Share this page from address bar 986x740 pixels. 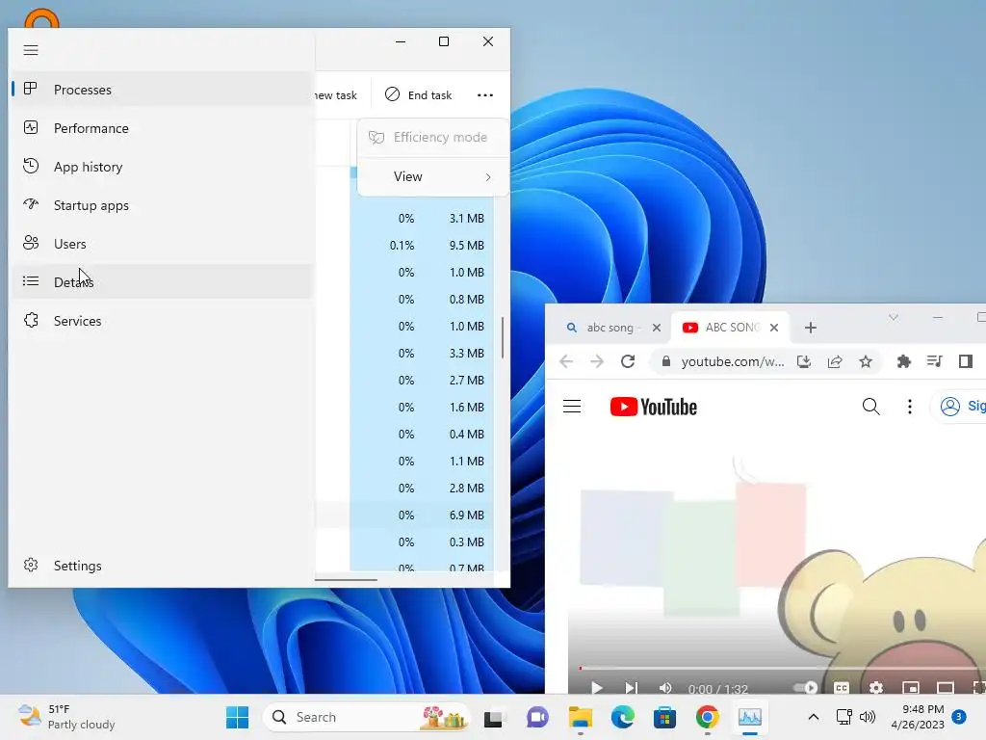(835, 362)
